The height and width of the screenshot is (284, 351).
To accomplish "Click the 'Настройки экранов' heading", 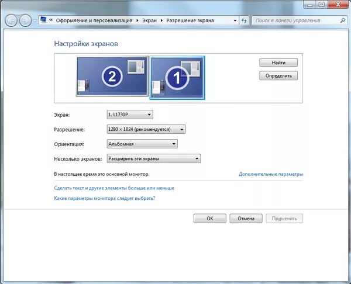I will pos(86,44).
